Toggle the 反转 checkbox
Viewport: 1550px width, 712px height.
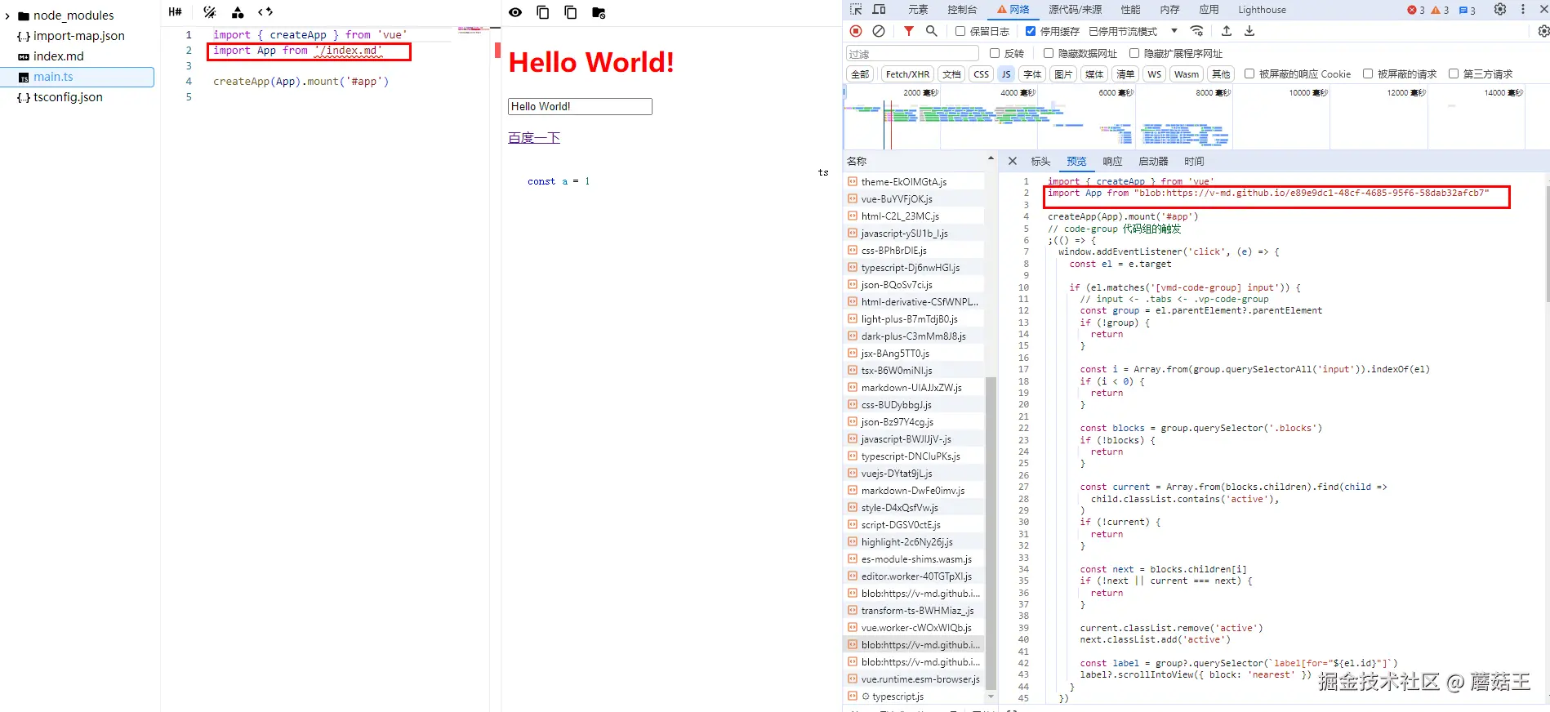pyautogui.click(x=995, y=53)
